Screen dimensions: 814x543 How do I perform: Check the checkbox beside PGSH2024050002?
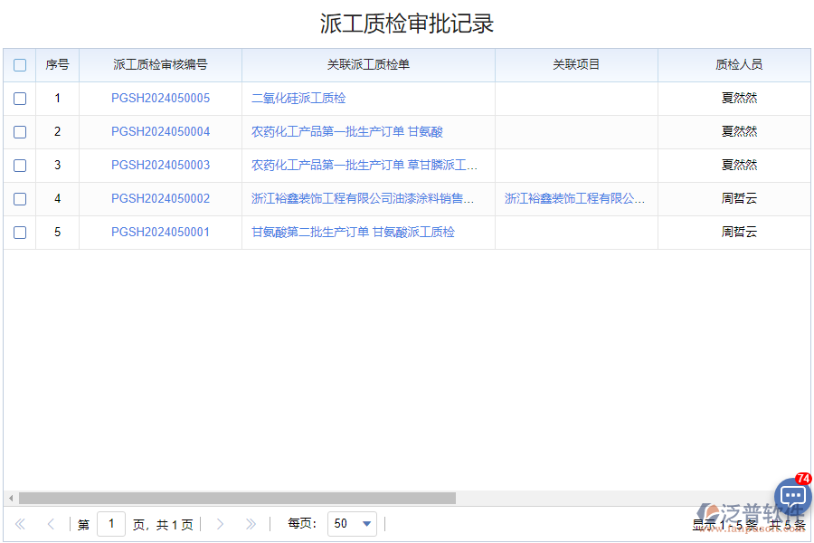pyautogui.click(x=20, y=198)
